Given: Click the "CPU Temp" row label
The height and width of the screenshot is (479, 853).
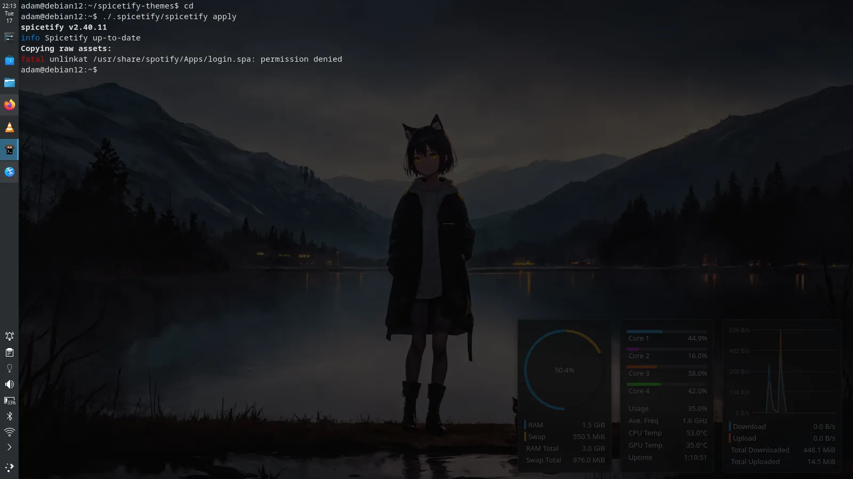Looking at the screenshot, I should (645, 433).
